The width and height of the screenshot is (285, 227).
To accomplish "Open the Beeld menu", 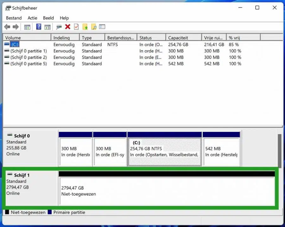I will 48,18.
